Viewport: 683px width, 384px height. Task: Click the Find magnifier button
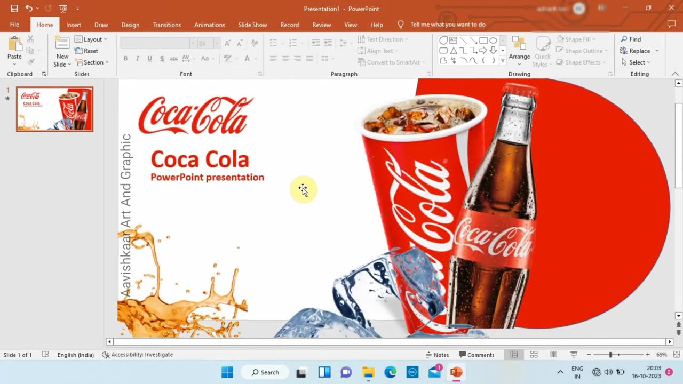631,39
